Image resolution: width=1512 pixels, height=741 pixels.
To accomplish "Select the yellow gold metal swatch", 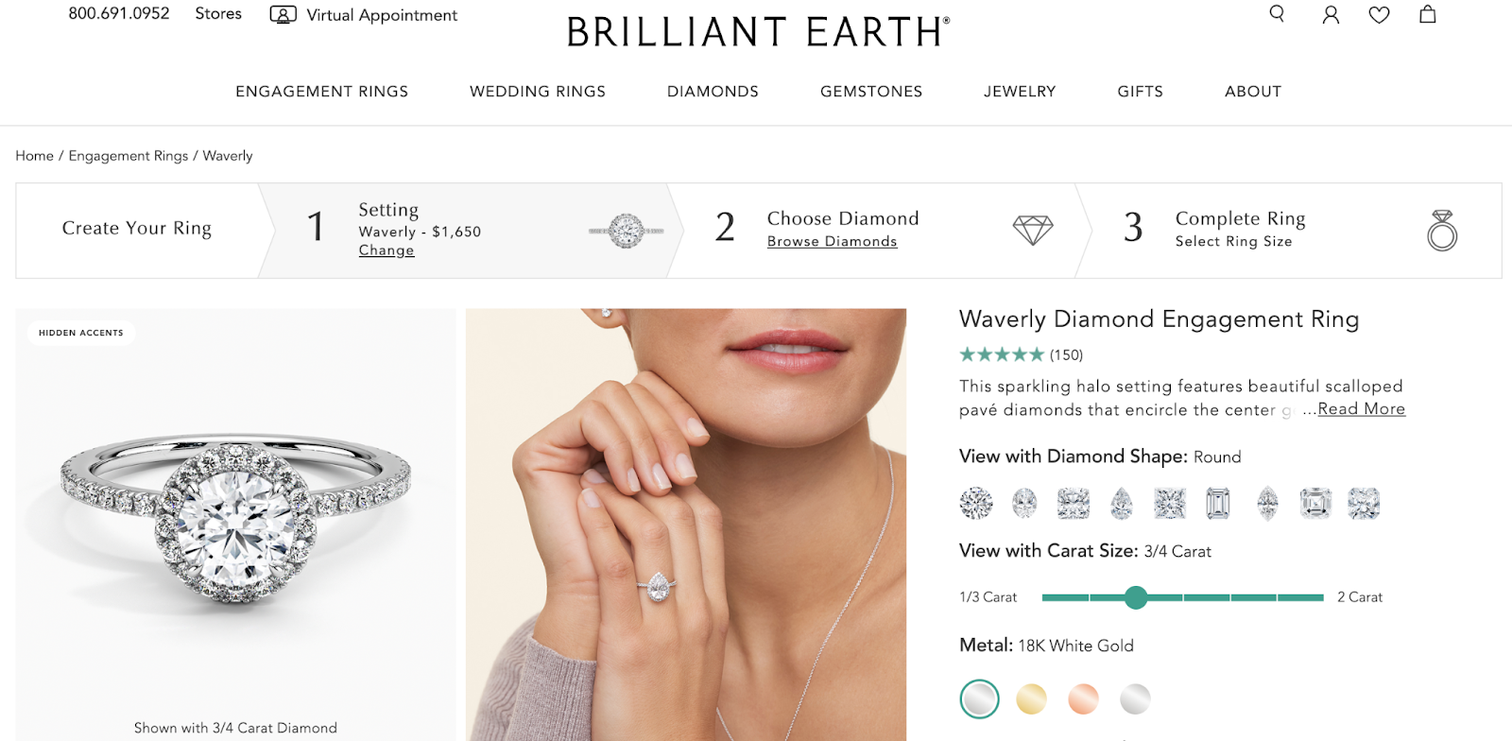I will pos(1031,699).
